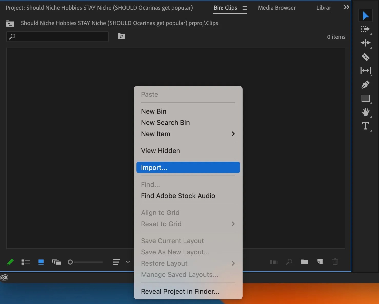Click the New Bin folder icon
379x304 pixels.
[x=304, y=262]
